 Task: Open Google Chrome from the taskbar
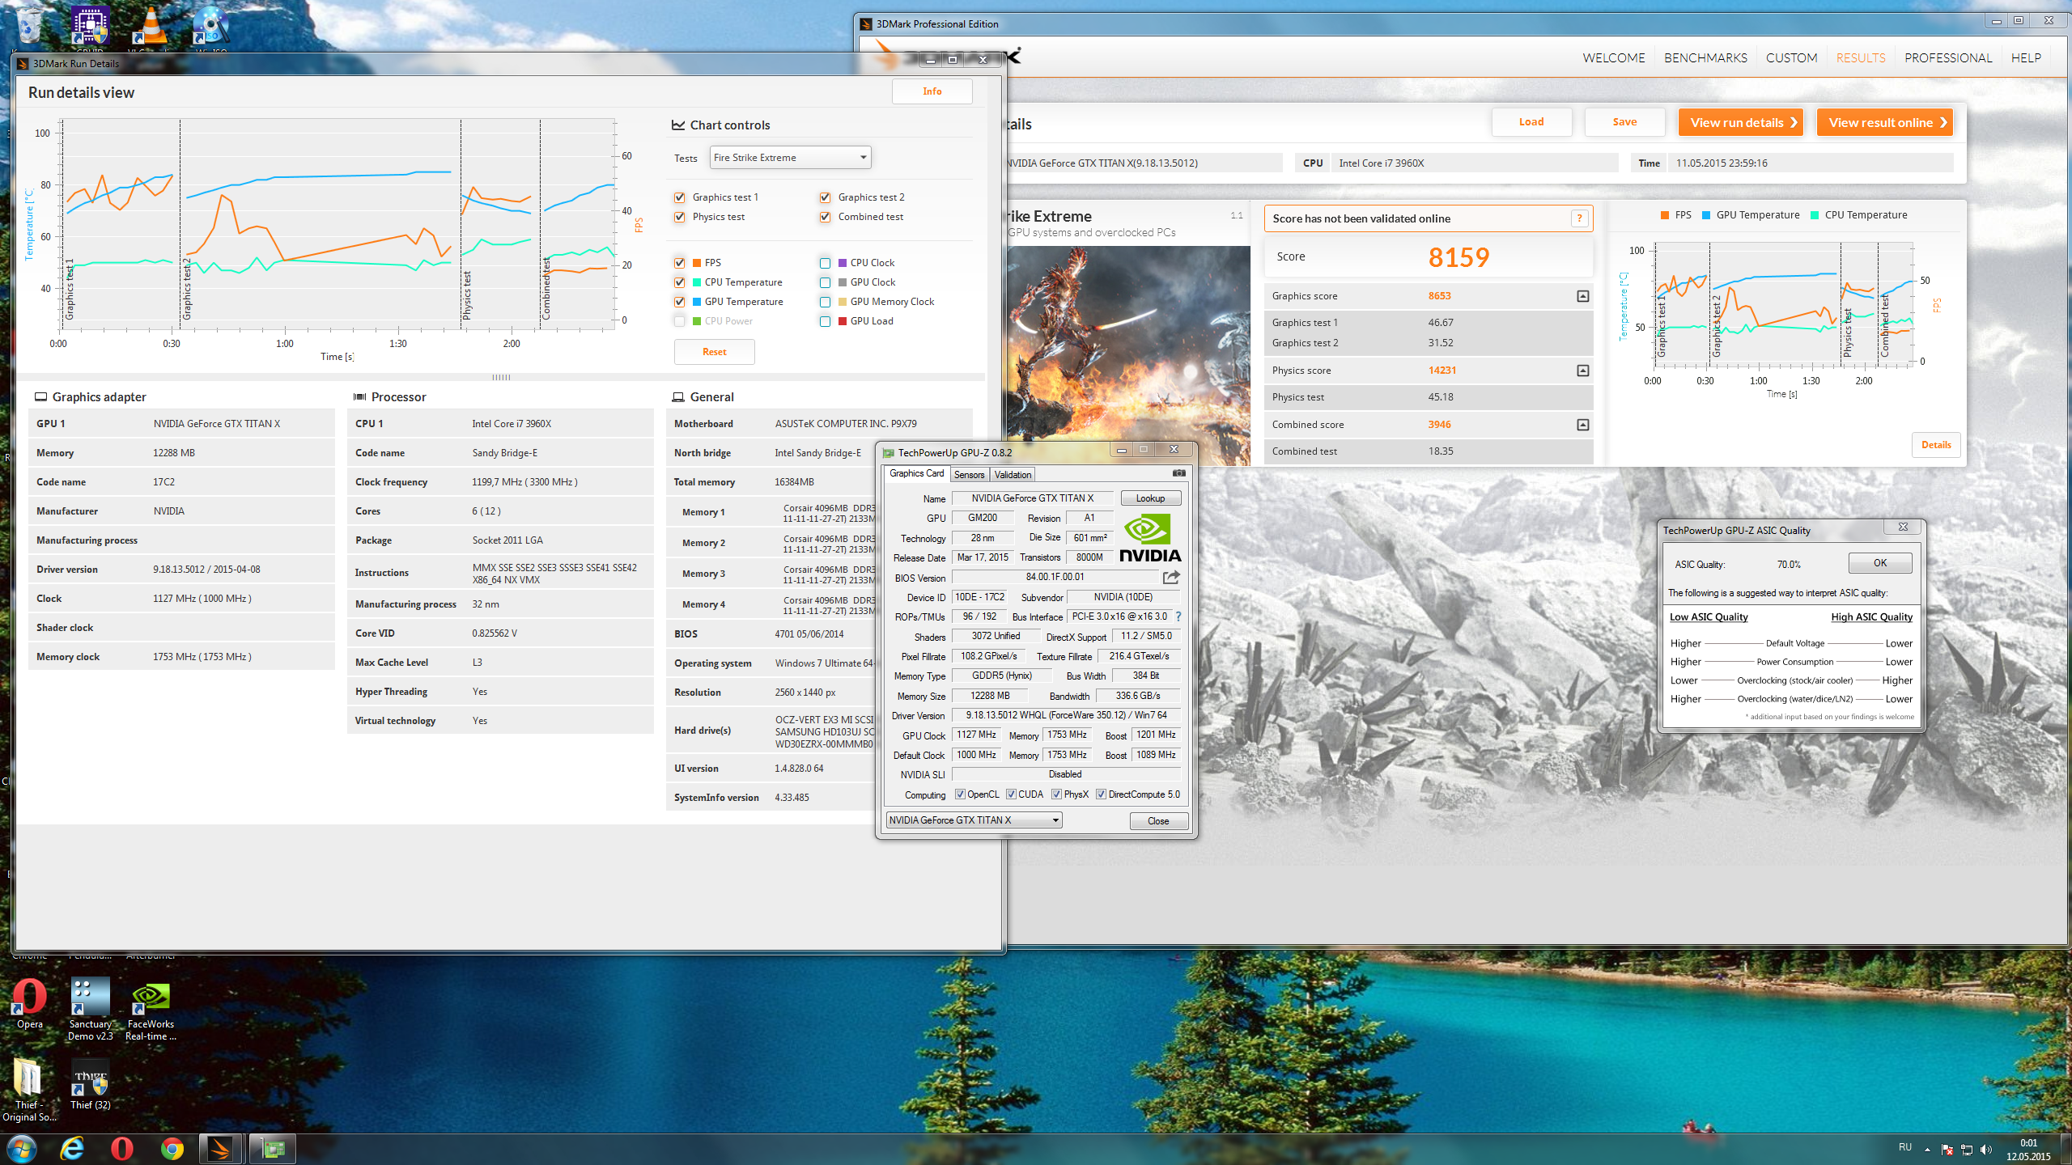coord(172,1148)
